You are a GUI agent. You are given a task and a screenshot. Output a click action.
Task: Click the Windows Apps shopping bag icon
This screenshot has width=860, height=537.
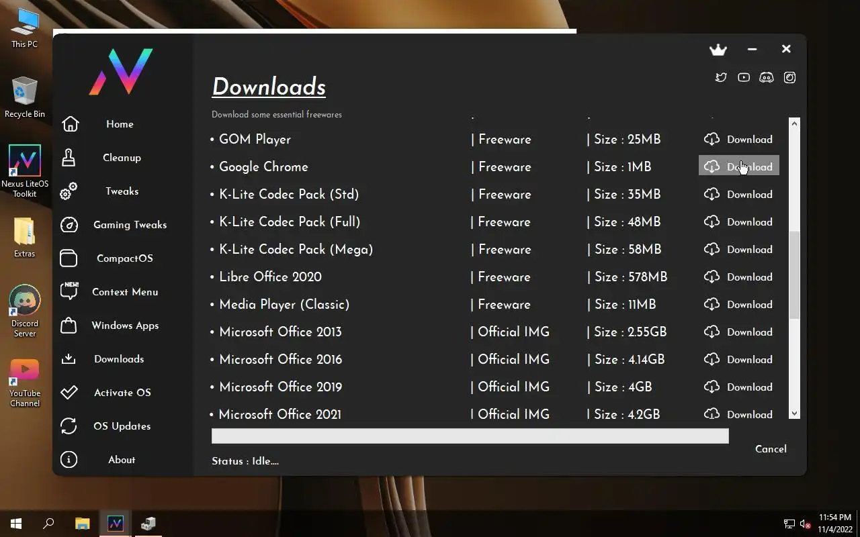pos(69,326)
